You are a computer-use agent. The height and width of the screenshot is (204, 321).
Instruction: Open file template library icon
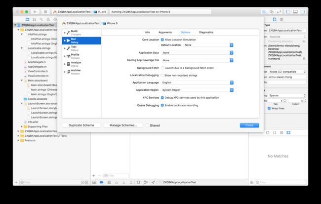(268, 133)
